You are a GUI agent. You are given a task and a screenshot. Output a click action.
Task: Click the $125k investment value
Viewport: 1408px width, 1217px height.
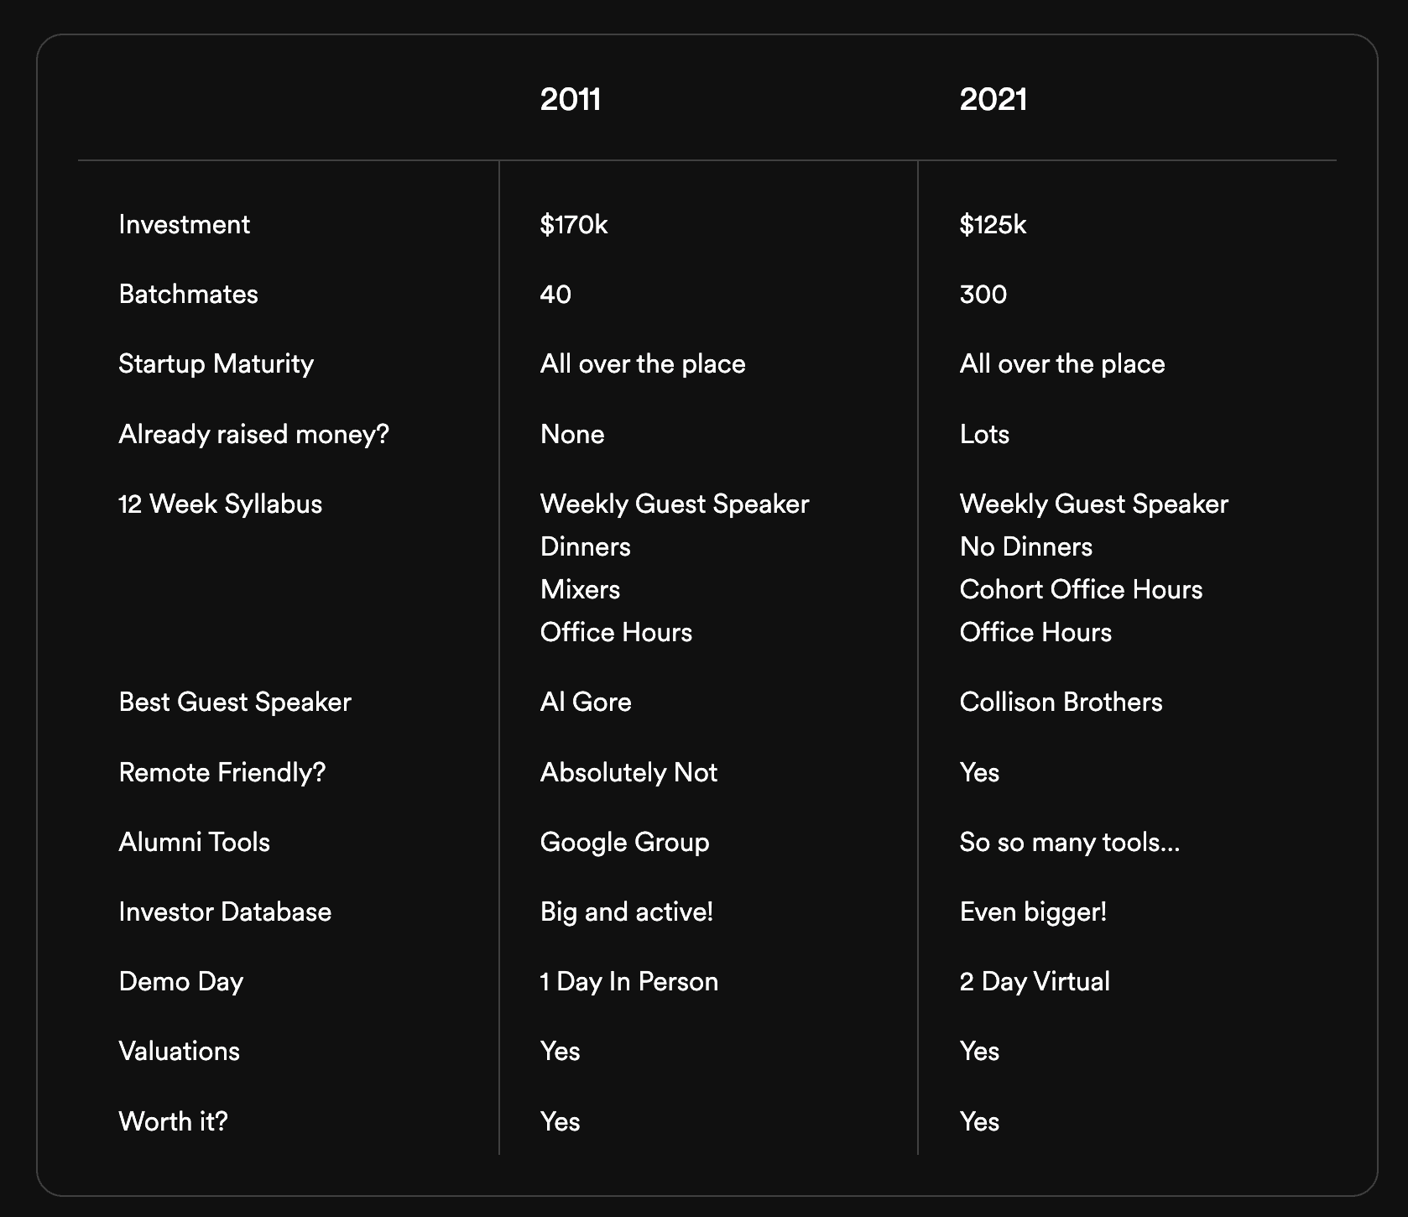pos(993,225)
